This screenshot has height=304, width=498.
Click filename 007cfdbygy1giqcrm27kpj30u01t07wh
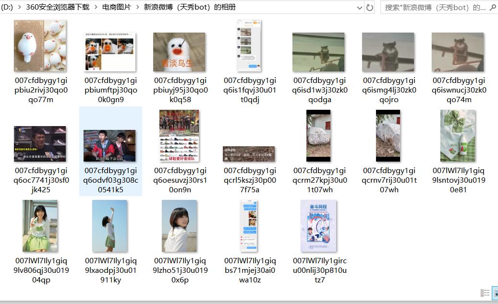click(x=319, y=180)
